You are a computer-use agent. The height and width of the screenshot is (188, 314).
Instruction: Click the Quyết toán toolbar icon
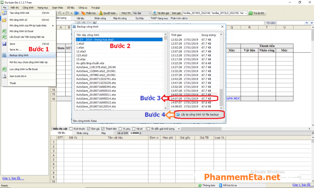(101, 13)
